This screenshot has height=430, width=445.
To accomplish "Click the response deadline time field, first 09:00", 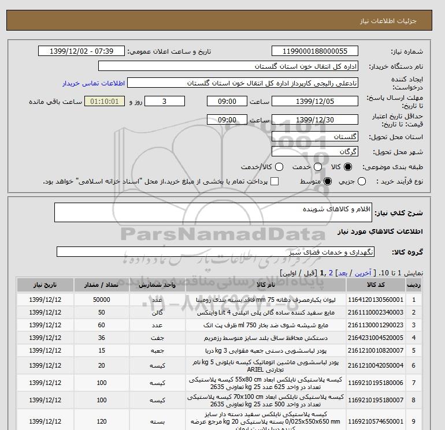I will (227, 101).
